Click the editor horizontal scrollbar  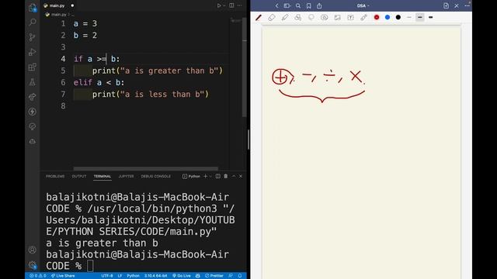tap(146, 169)
